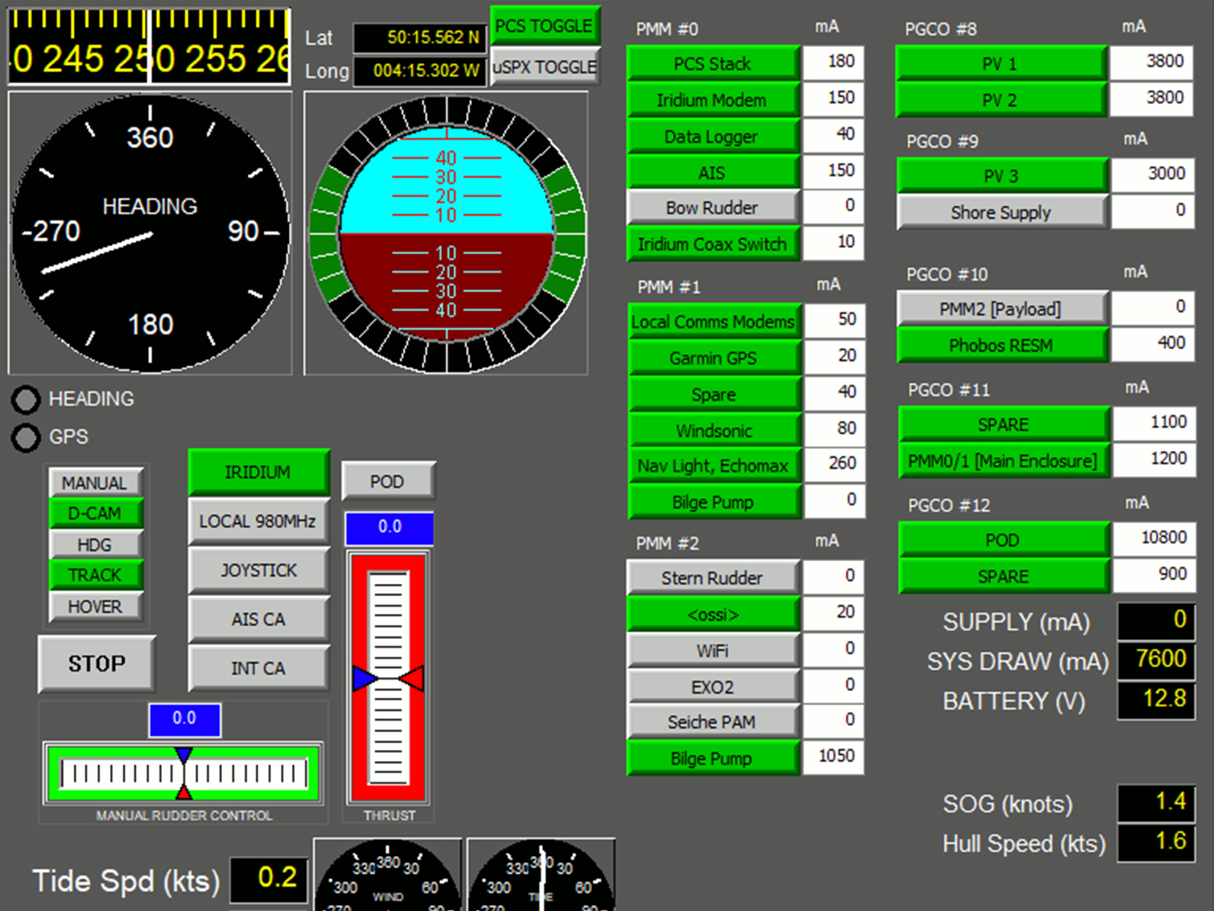
Task: Switch off the Data Logger
Action: [713, 136]
